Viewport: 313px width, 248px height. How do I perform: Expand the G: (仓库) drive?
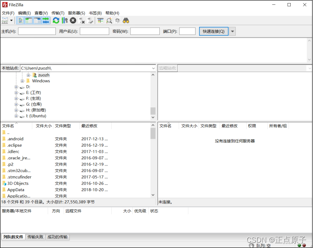click(16, 104)
